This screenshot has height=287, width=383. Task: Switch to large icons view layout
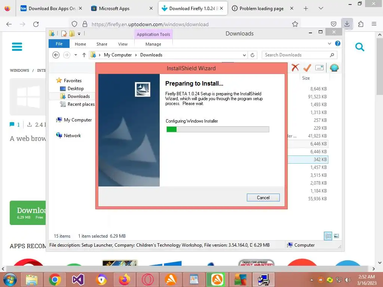(x=336, y=236)
